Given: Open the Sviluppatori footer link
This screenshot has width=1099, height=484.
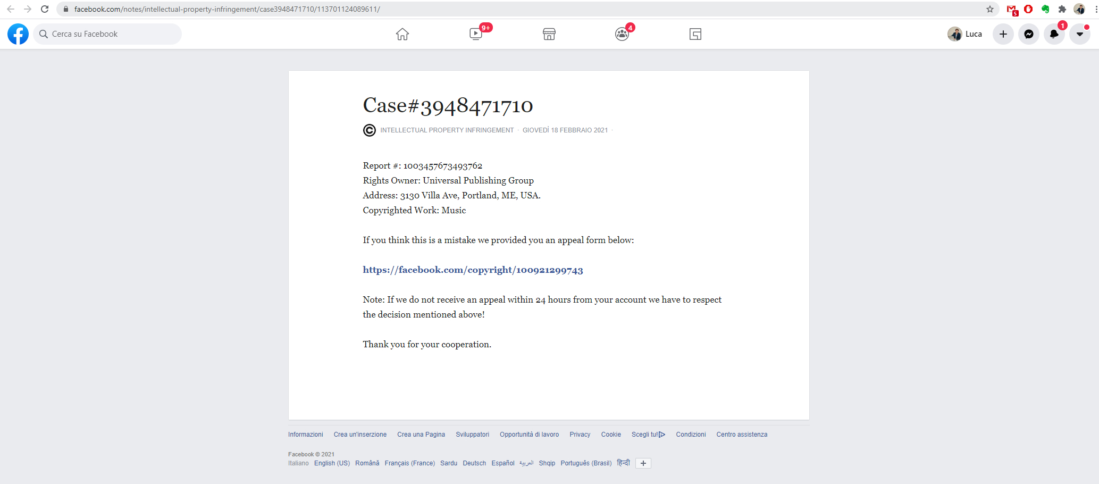Looking at the screenshot, I should 473,435.
